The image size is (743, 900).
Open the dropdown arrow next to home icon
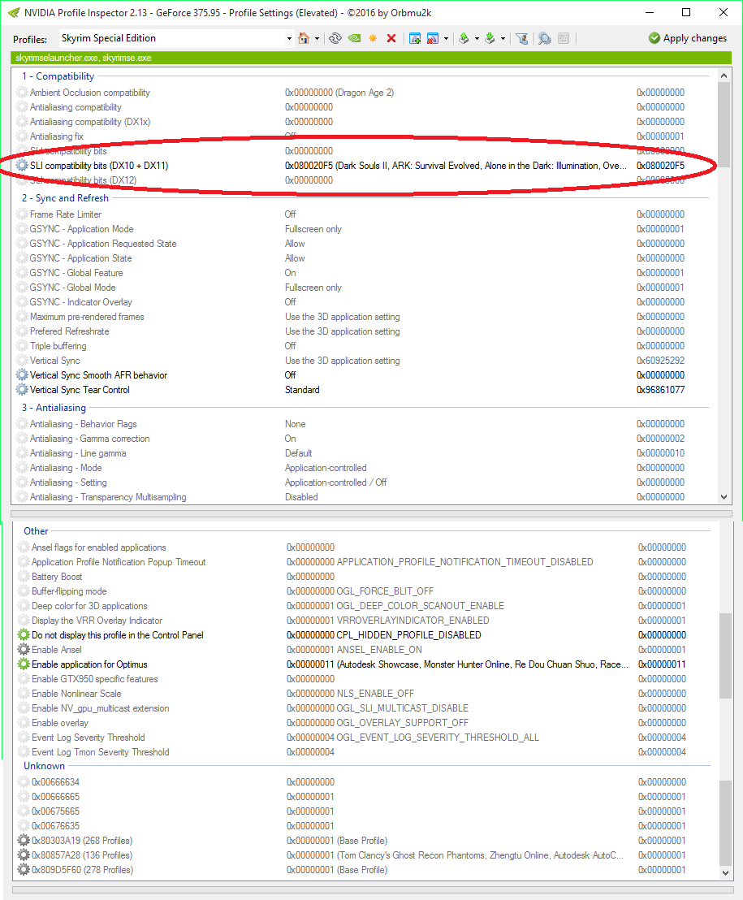click(x=317, y=39)
